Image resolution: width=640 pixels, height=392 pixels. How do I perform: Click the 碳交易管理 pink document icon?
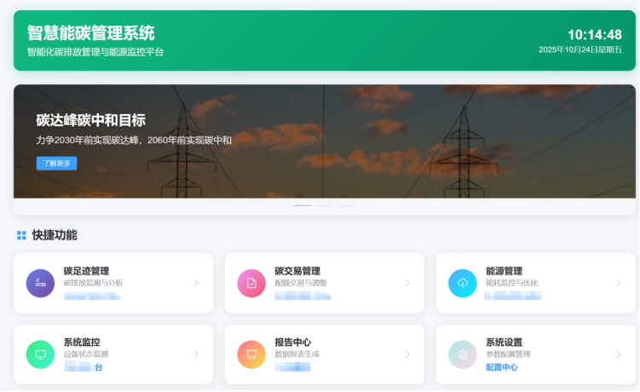(x=251, y=283)
